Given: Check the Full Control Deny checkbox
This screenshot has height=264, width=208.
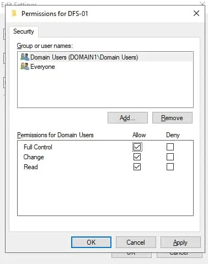Looking at the screenshot, I should coord(170,147).
